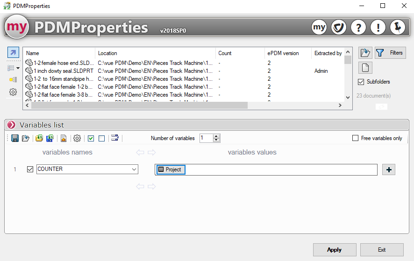Viewport: 414px width, 261px height.
Task: Open the folder browse icon beside Filters
Action: (365, 53)
